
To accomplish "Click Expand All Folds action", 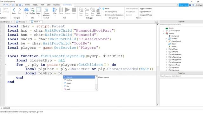I will [x=145, y=12].
